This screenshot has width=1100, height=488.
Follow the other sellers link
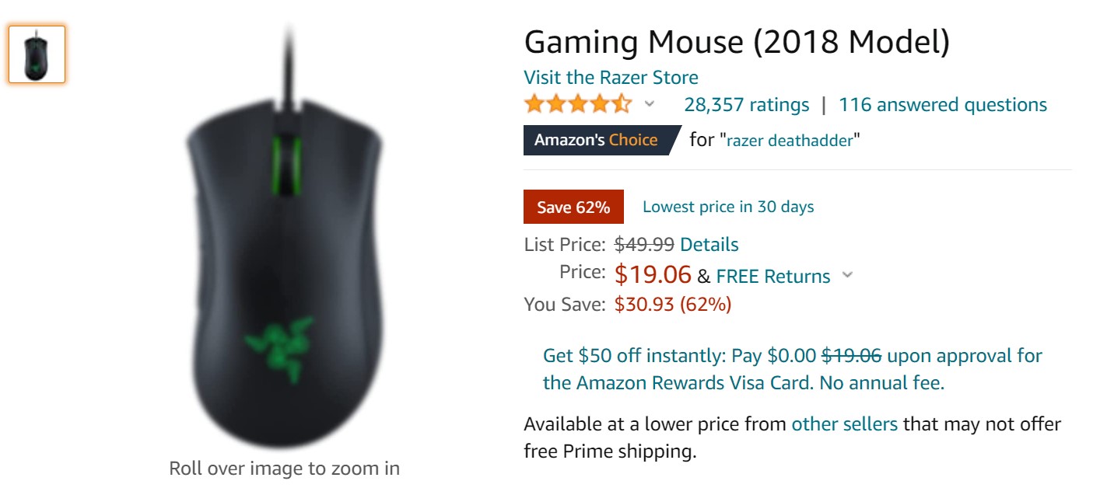click(844, 424)
